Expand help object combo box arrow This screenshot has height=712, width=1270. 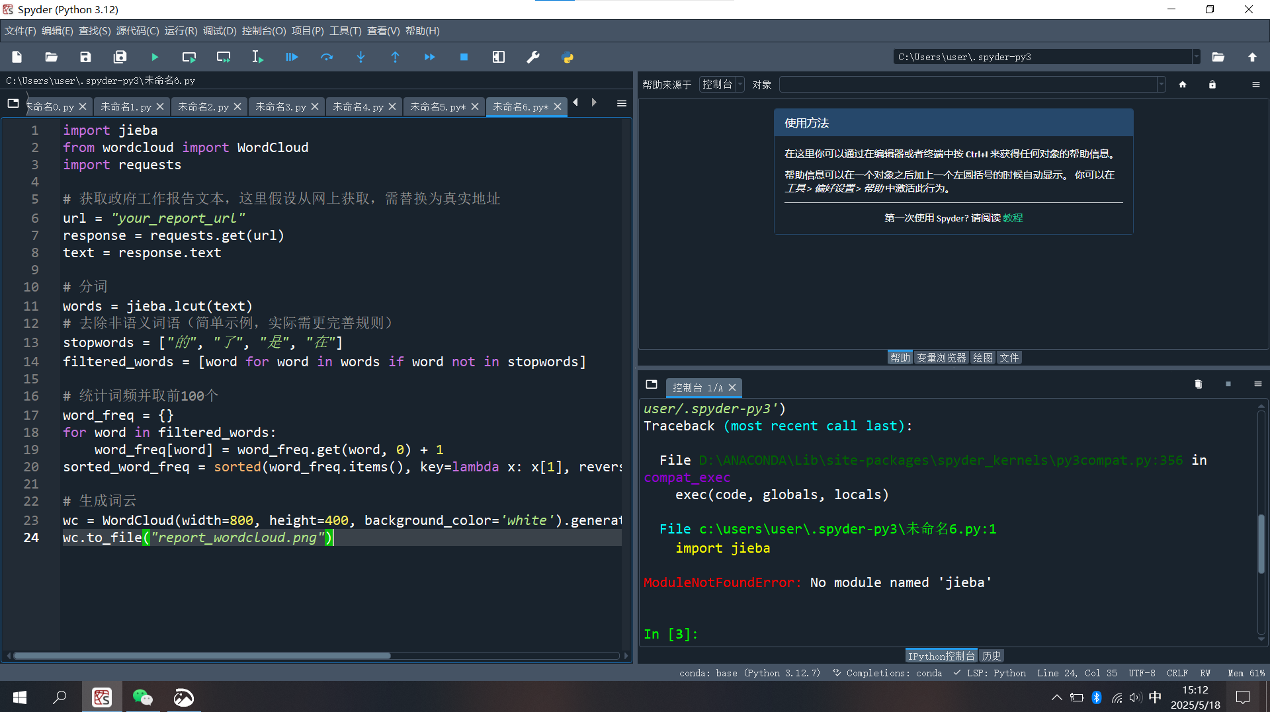click(x=1161, y=85)
